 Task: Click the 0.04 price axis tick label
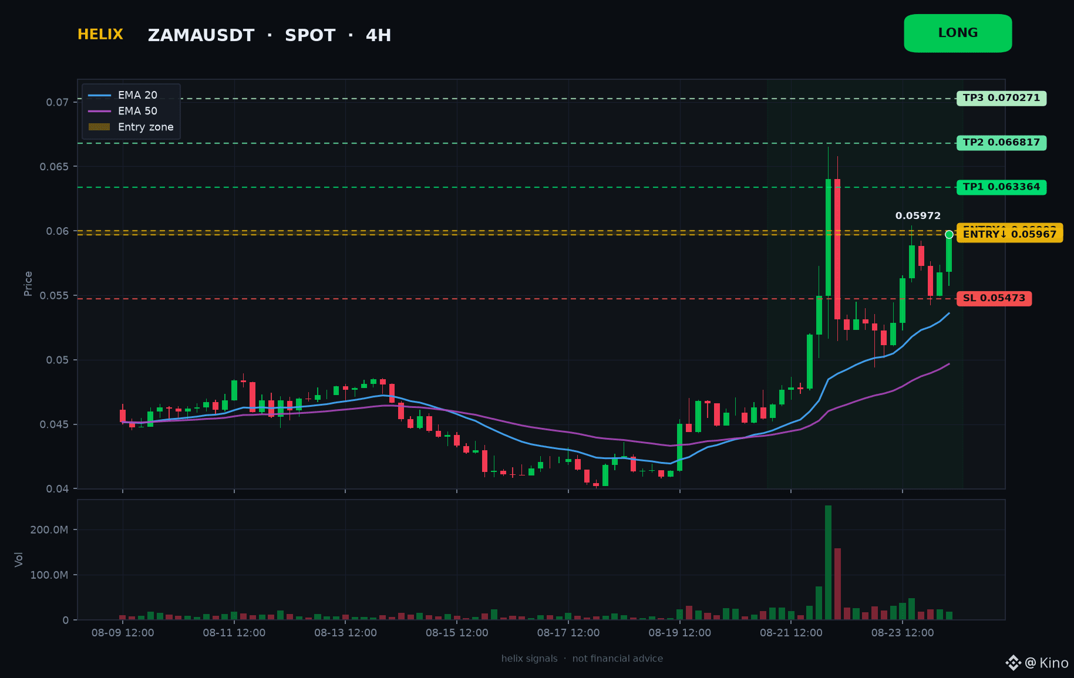[58, 489]
